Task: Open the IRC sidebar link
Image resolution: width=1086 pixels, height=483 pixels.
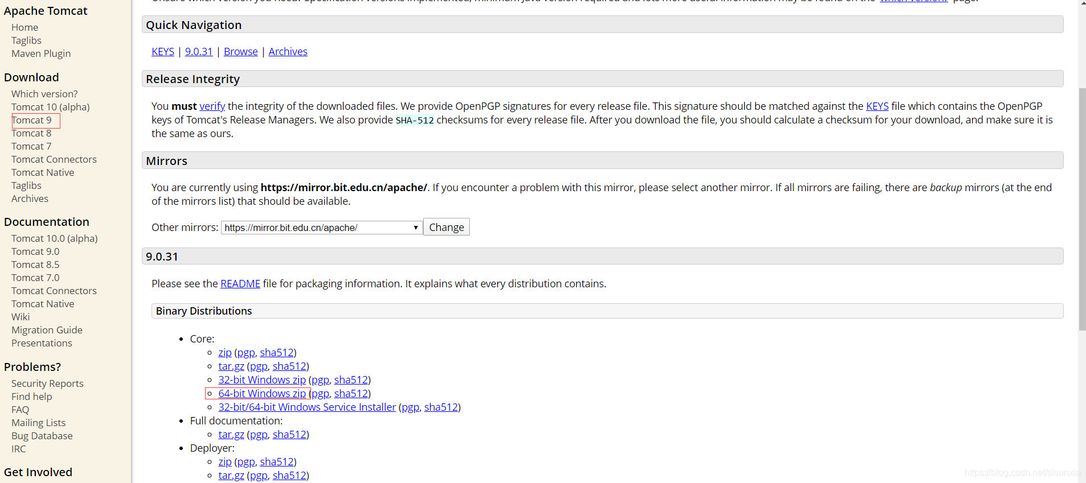Action: point(19,449)
